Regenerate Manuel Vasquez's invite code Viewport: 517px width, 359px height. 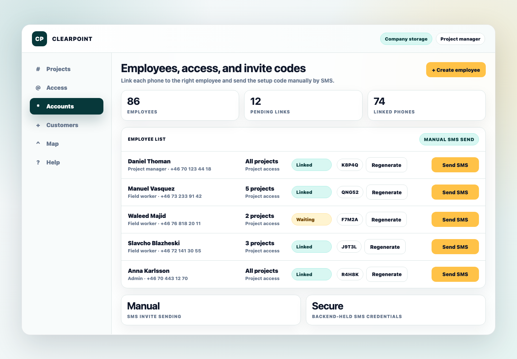click(387, 192)
